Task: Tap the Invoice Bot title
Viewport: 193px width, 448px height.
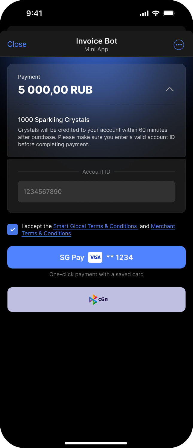Action: click(96, 41)
